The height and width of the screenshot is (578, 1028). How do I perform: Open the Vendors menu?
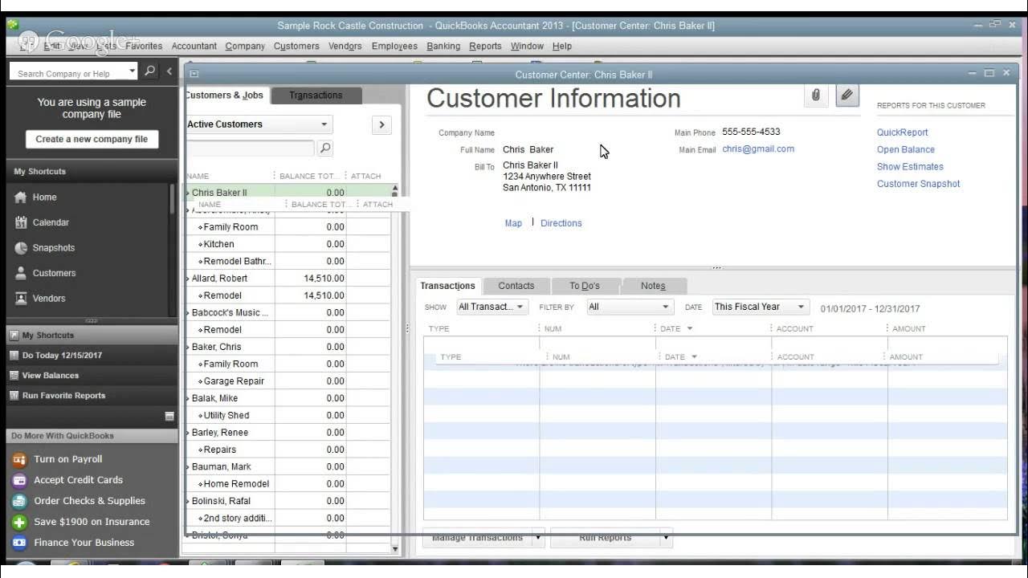345,46
